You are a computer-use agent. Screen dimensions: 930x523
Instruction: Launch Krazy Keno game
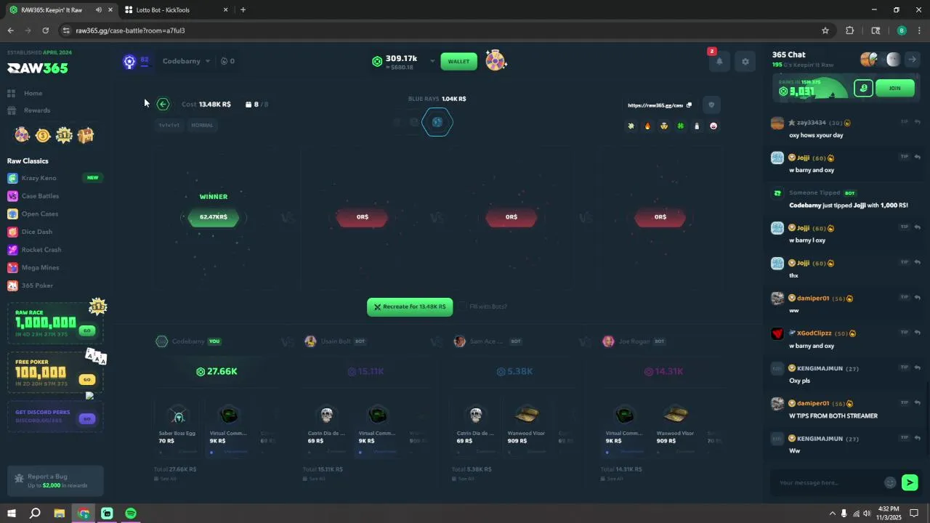39,178
